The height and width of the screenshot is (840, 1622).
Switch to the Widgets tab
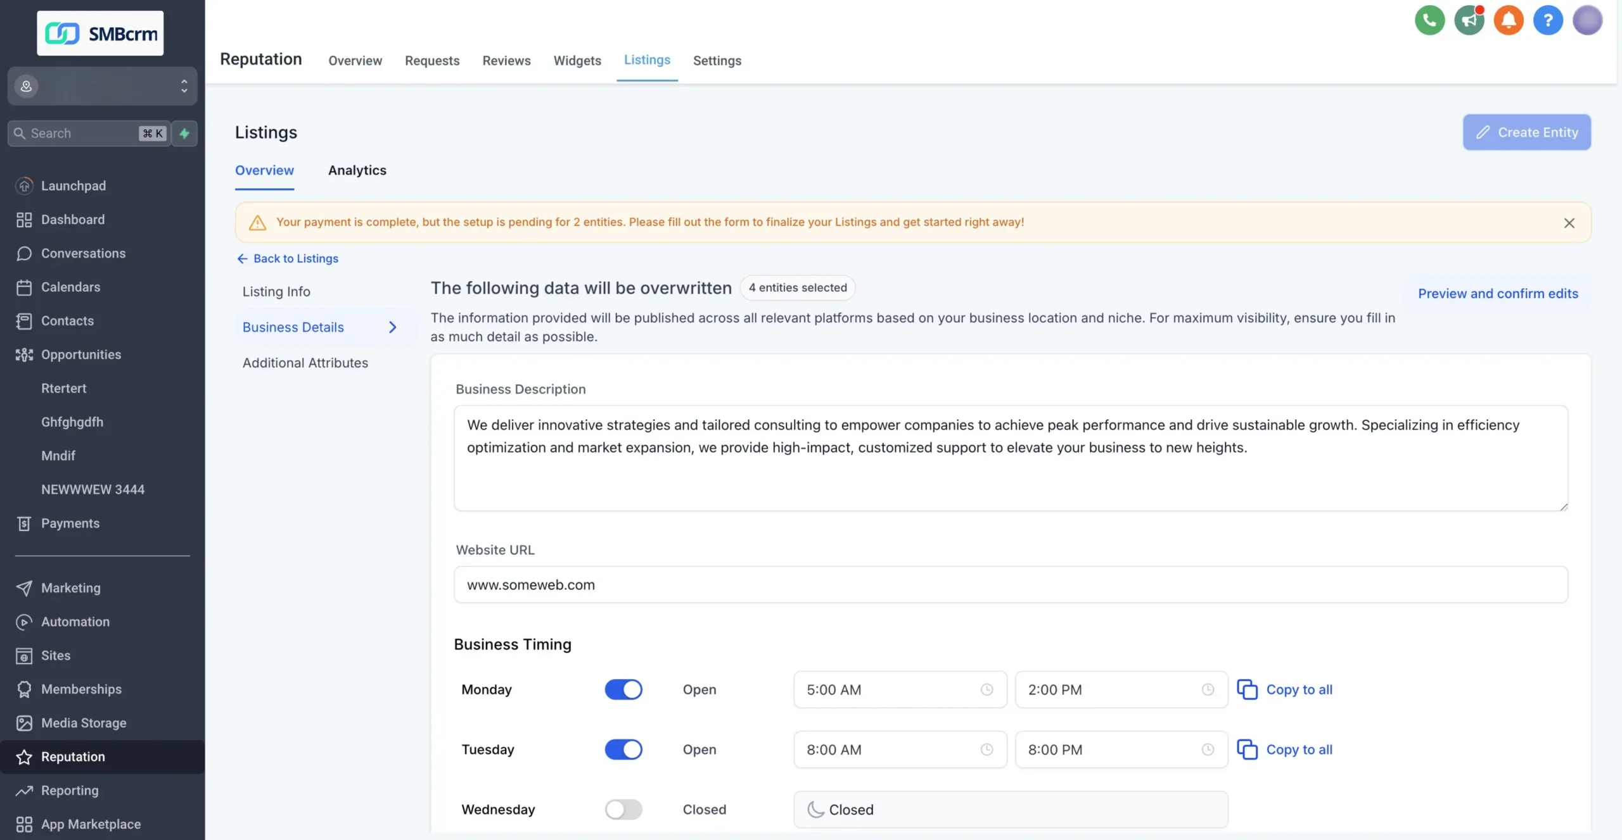coord(577,61)
